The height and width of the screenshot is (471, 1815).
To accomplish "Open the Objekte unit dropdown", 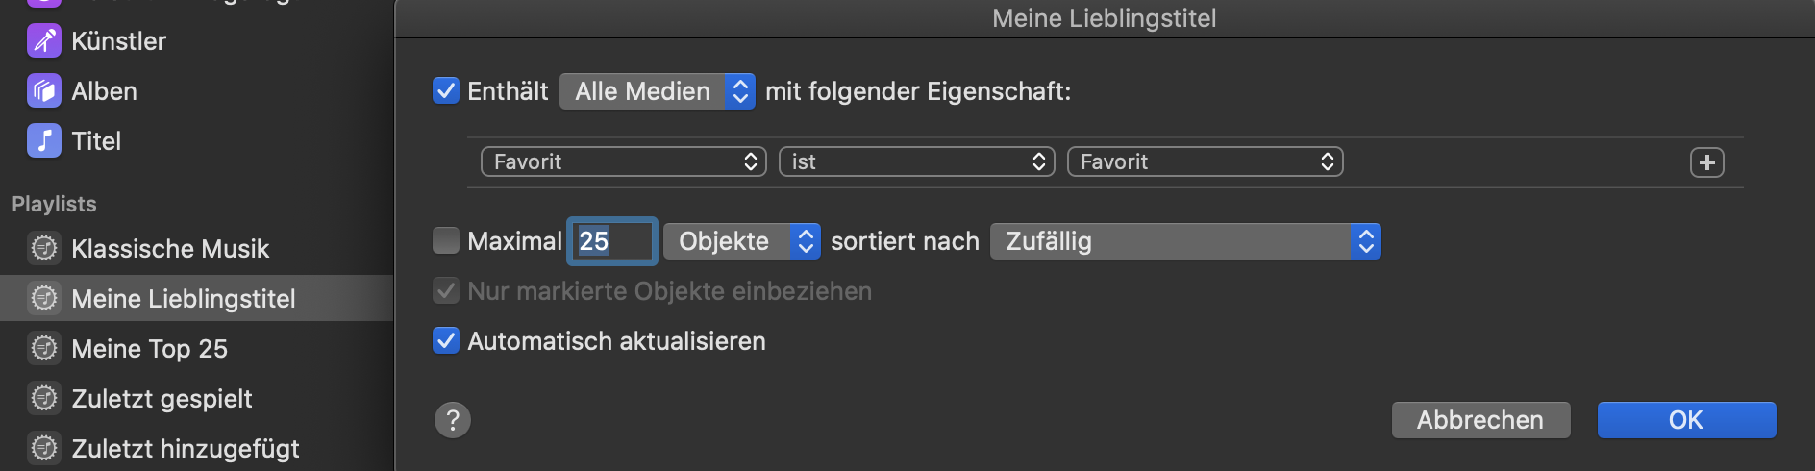I will [741, 241].
